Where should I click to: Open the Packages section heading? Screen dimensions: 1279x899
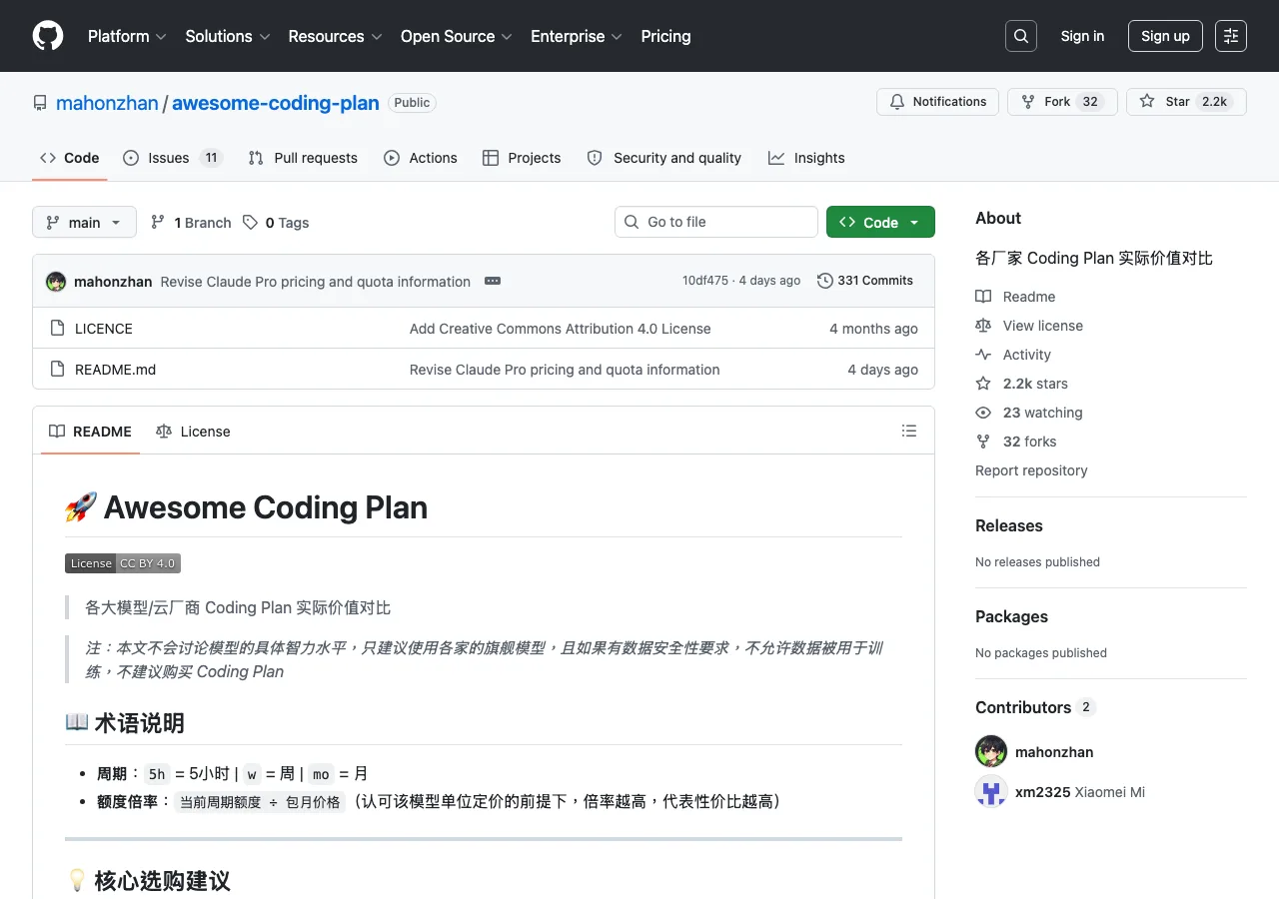pyautogui.click(x=1011, y=616)
